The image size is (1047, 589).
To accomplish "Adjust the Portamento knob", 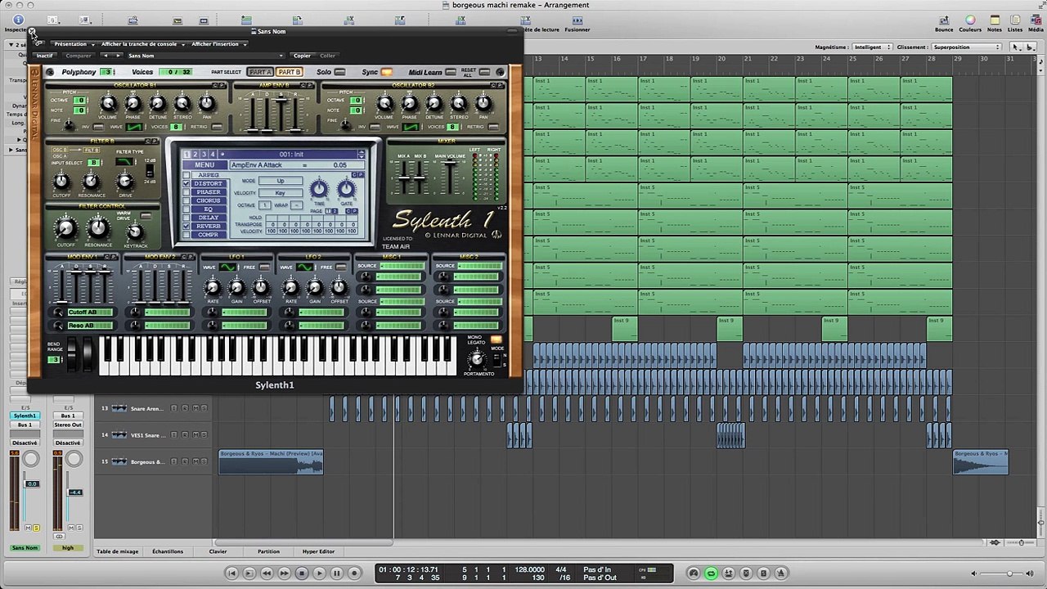I will (x=476, y=359).
